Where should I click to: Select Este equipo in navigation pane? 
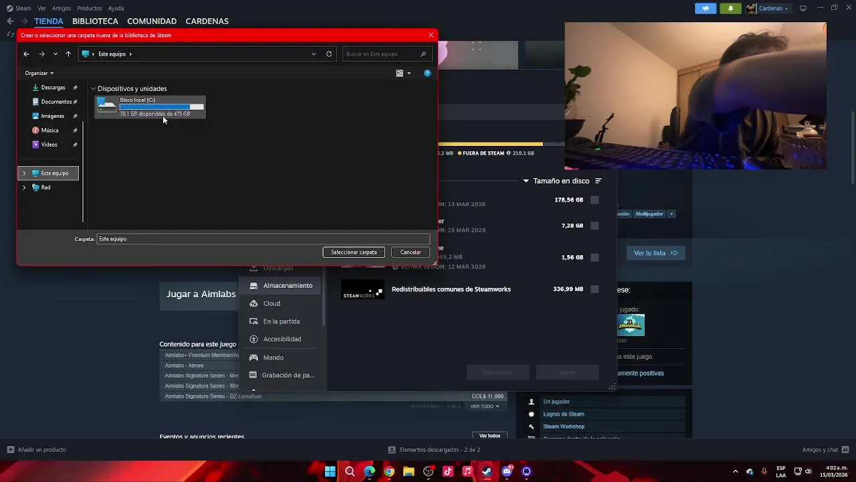pyautogui.click(x=48, y=173)
